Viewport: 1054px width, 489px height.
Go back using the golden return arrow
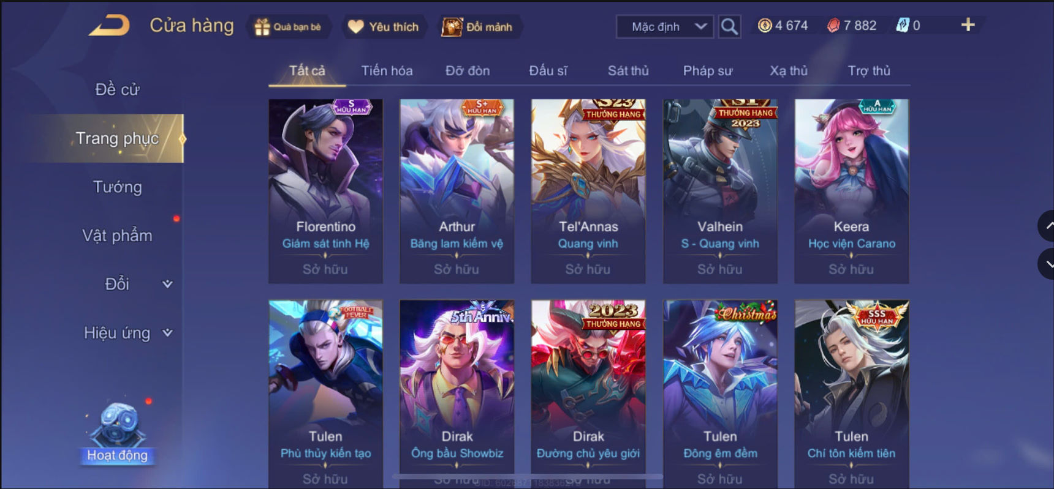109,26
